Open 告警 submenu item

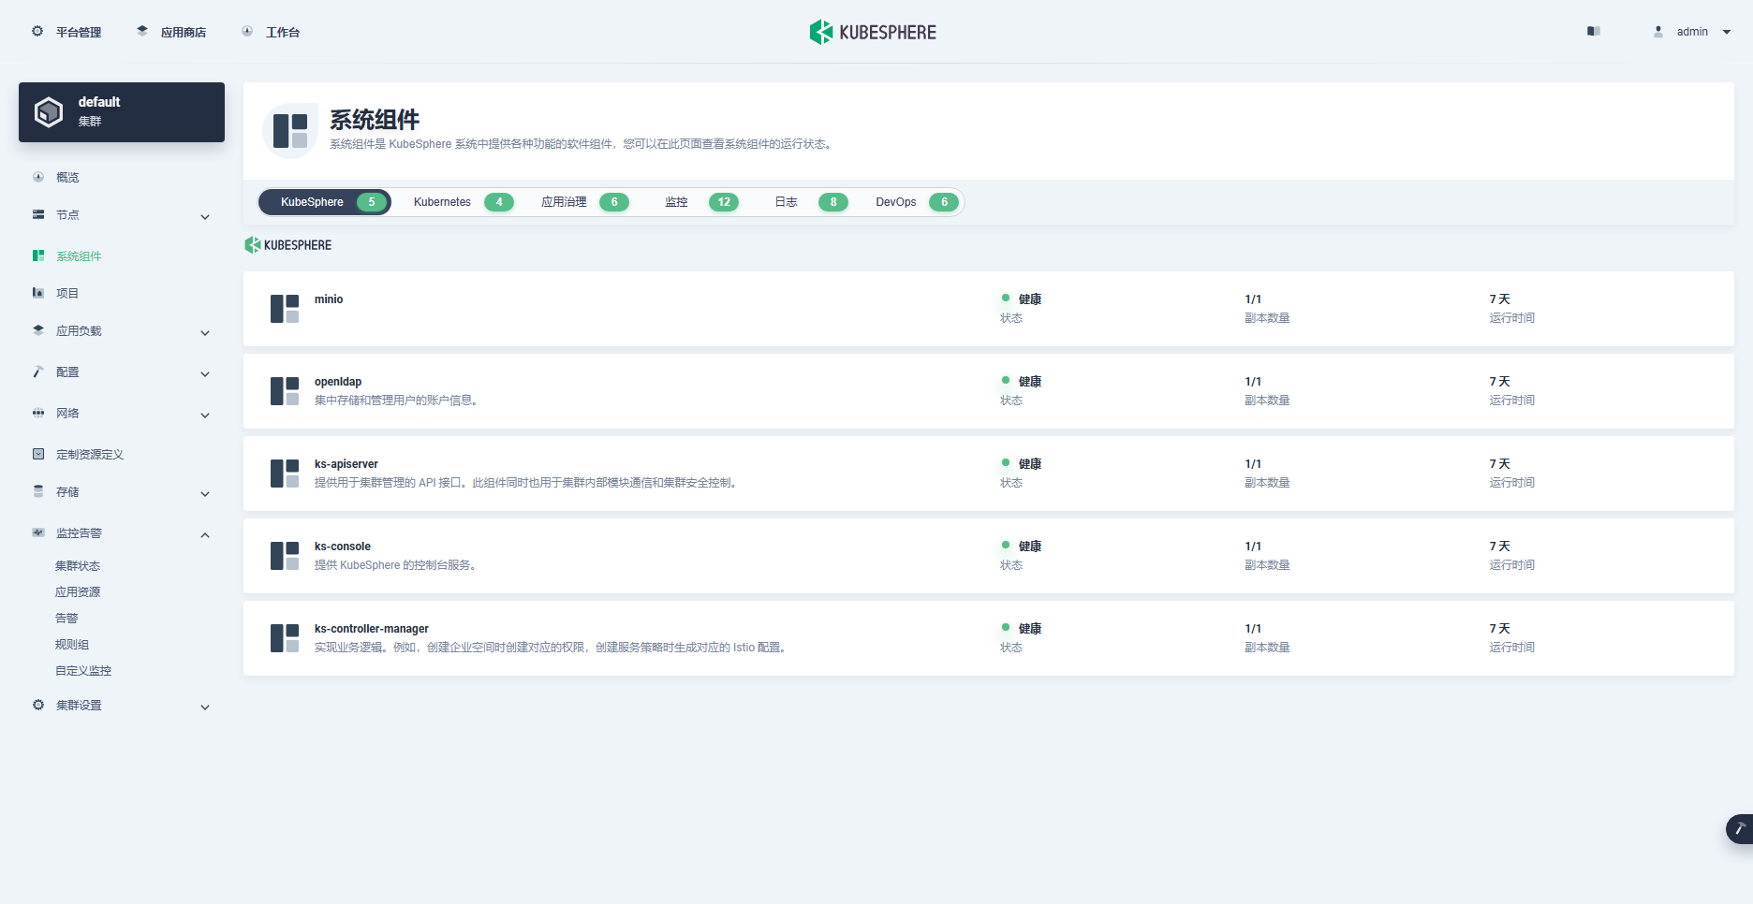[66, 619]
